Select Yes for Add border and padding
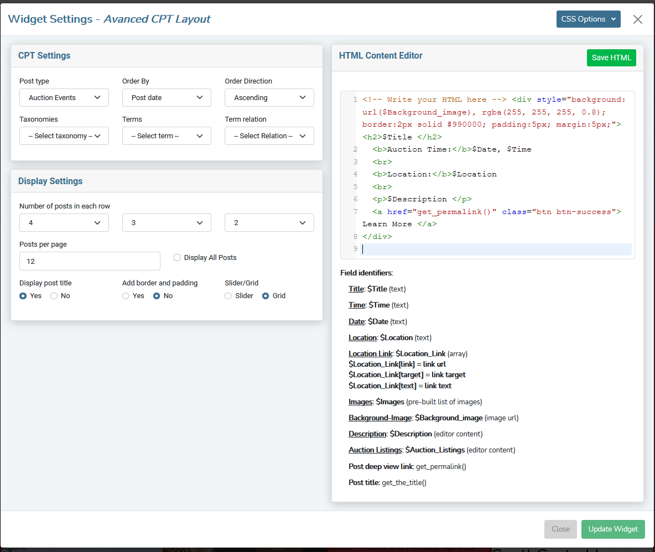Viewport: 655px width, 552px height. click(x=126, y=295)
